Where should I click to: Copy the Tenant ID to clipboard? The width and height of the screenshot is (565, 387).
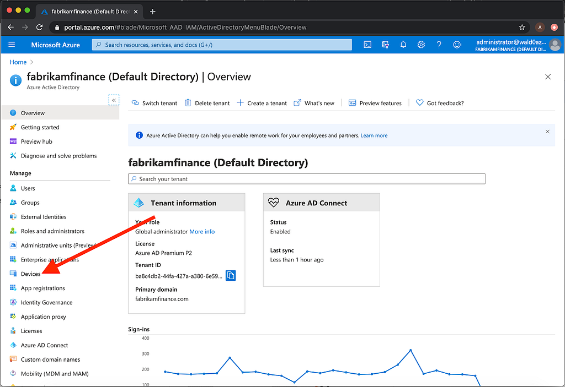pos(231,275)
